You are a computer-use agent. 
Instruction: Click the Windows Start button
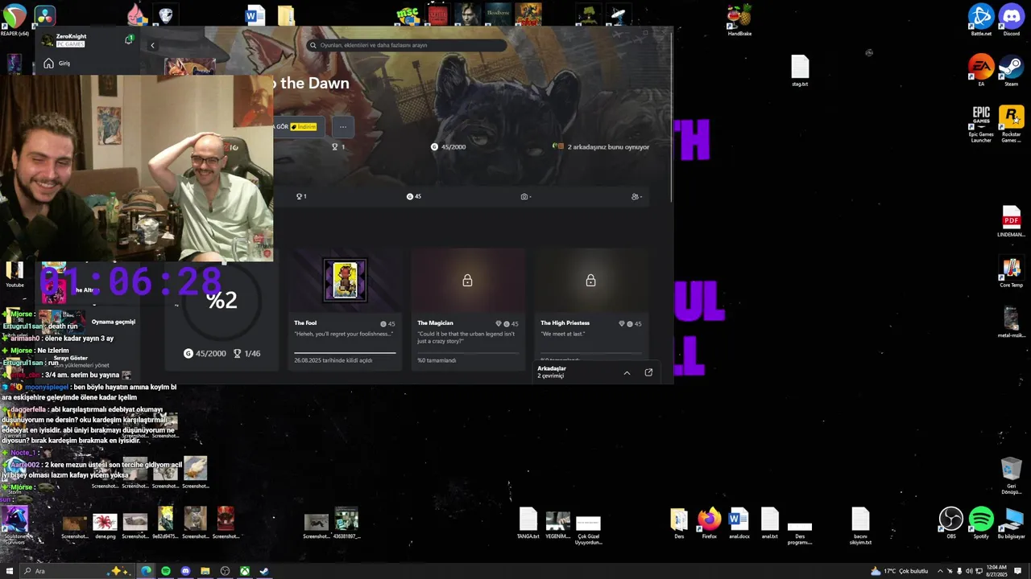tap(10, 571)
